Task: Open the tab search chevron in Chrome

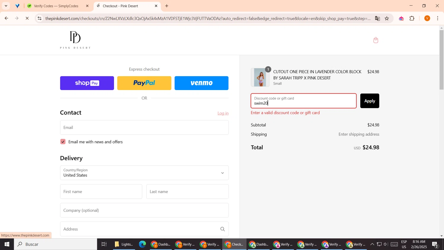Action: click(6, 6)
